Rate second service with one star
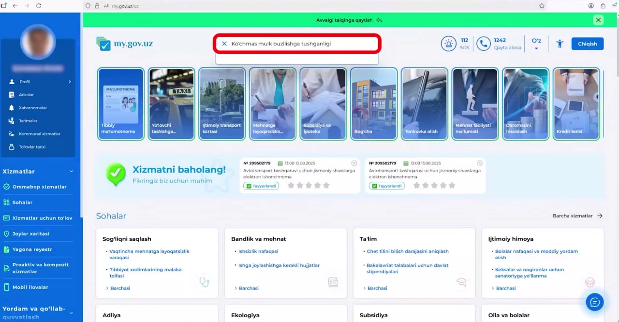The height and width of the screenshot is (322, 619). click(416, 186)
